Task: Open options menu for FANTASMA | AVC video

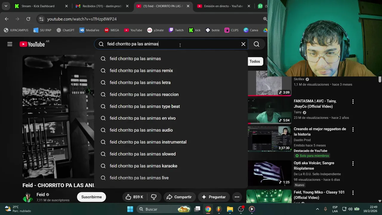Action: click(x=353, y=102)
